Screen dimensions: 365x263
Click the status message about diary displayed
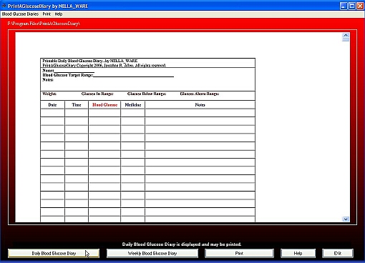(182, 244)
